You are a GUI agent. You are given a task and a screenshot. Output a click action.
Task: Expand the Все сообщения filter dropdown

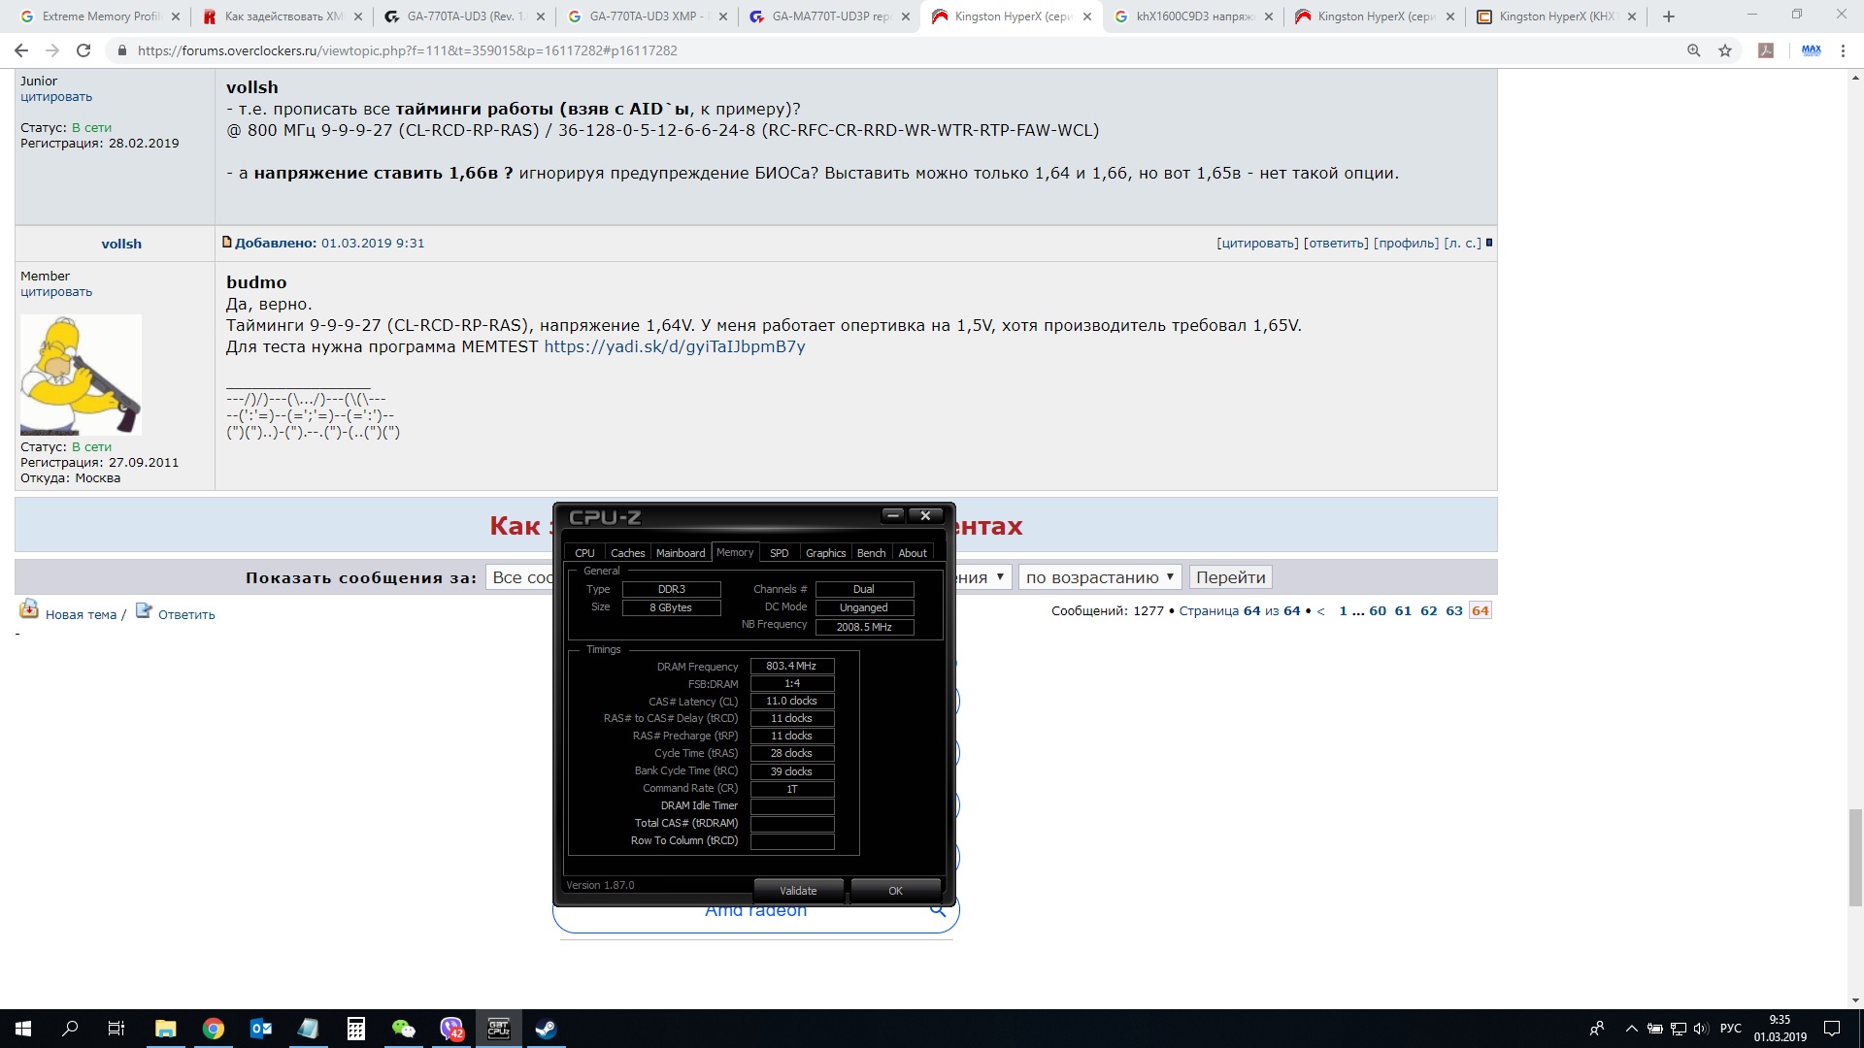pyautogui.click(x=519, y=577)
